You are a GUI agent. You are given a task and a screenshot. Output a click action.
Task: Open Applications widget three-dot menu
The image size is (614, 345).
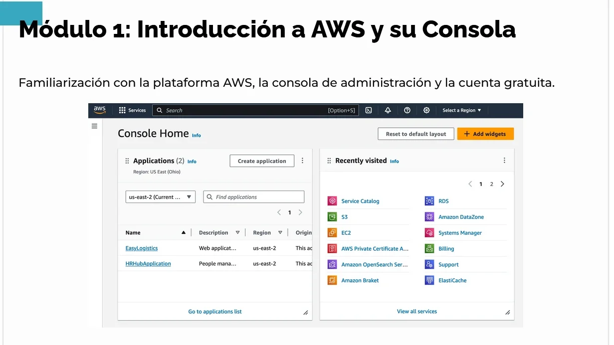point(302,161)
